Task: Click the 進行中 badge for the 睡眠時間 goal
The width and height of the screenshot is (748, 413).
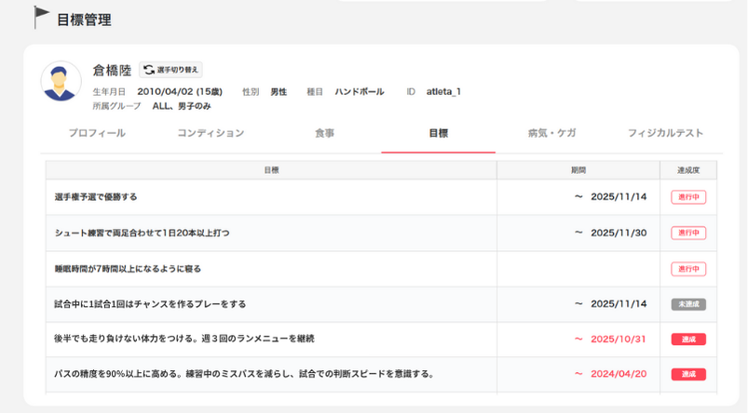Action: point(688,269)
